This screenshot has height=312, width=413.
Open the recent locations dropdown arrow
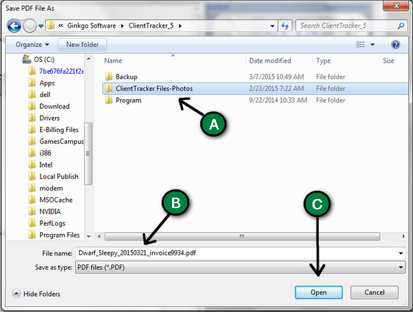click(41, 26)
